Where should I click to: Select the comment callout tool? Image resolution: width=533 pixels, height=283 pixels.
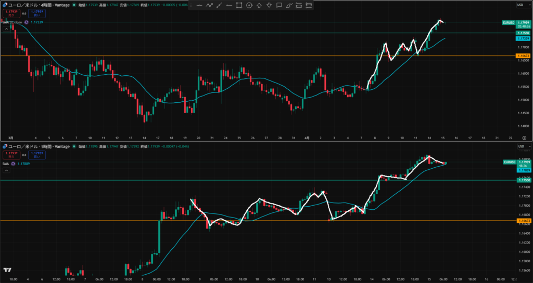point(279,5)
